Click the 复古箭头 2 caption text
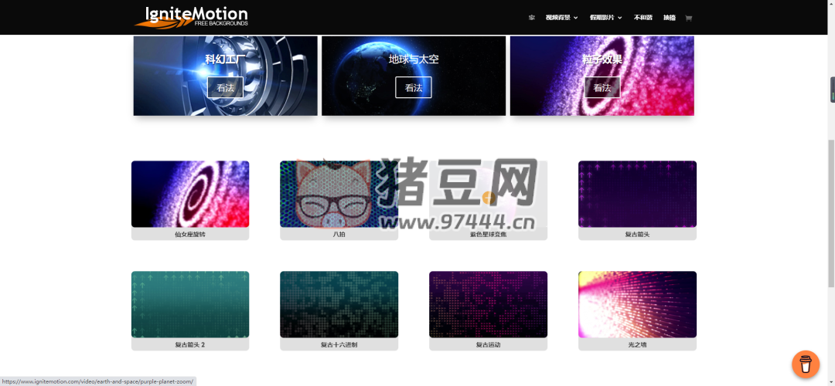Screen dimensions: 835x386 (190, 344)
